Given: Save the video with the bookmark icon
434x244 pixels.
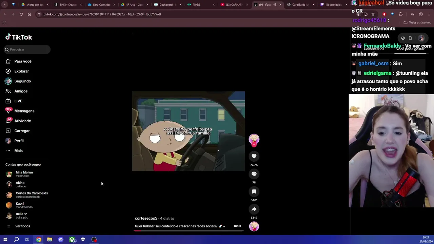Looking at the screenshot, I should [254, 191].
